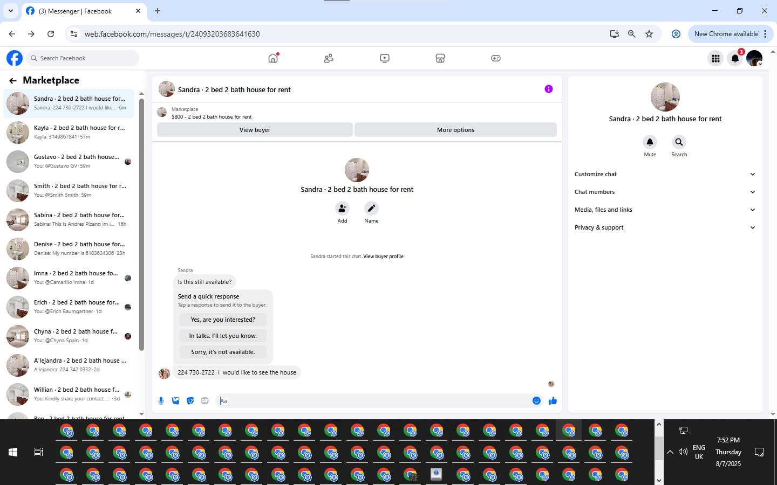Open the View buyer profile link
The image size is (777, 485).
click(383, 257)
